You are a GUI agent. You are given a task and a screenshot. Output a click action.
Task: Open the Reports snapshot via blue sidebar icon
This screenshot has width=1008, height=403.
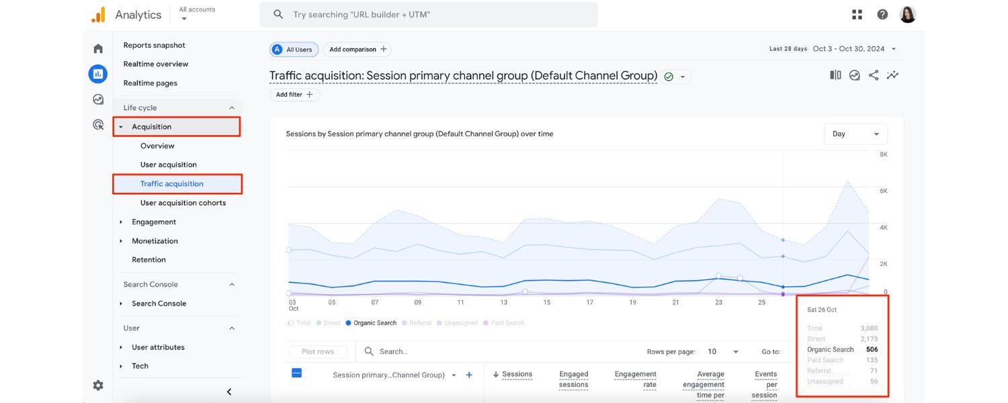click(97, 74)
